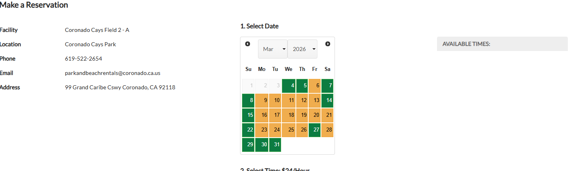Select March 19 date cell
Viewport: 571px width, 171px height.
302,115
